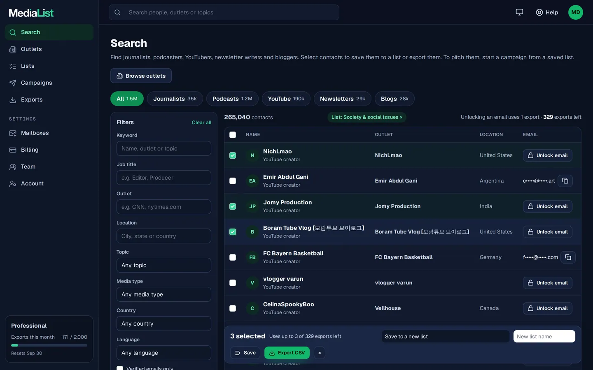Click Export CSV for selected contacts
This screenshot has height=370, width=593.
tap(287, 353)
